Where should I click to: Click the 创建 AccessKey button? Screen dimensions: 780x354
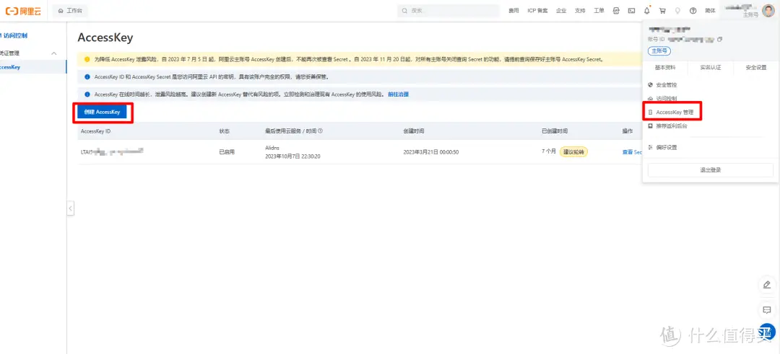point(103,112)
